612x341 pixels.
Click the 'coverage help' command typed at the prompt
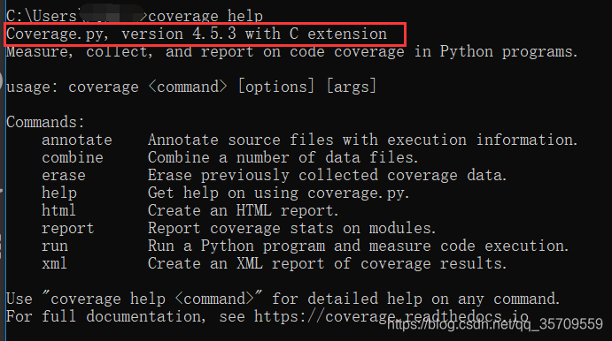[205, 17]
